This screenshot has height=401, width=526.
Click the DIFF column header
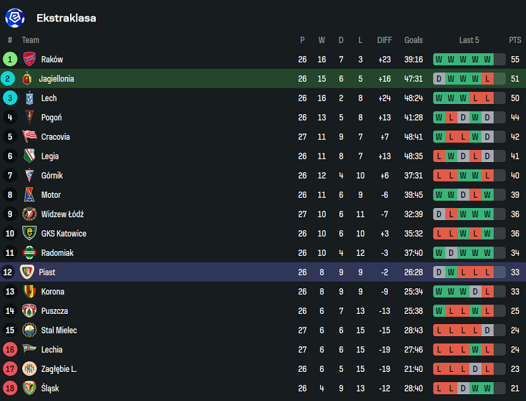[384, 41]
